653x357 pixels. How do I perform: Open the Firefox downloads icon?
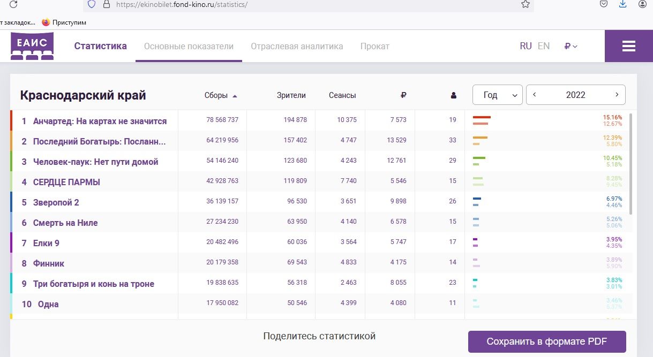622,4
